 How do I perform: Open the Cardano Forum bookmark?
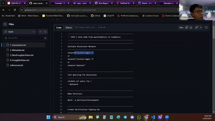150,16
